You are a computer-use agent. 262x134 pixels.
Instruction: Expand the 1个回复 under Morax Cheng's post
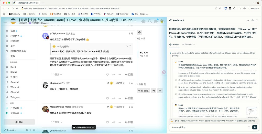coord(57,122)
